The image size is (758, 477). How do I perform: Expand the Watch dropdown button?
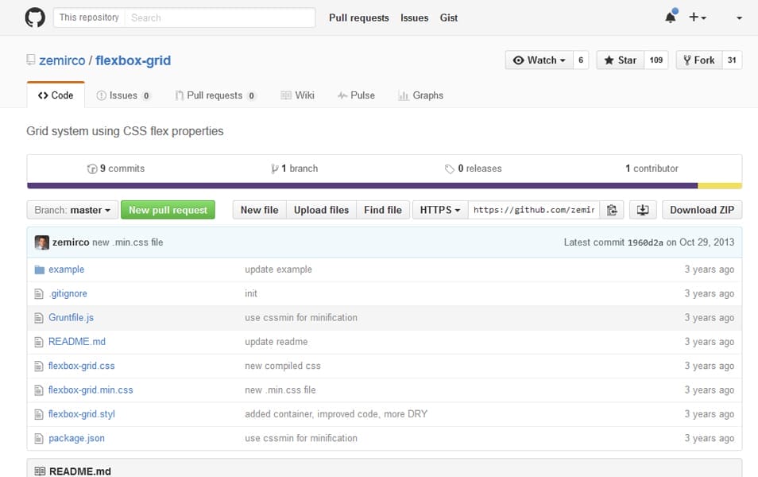tap(539, 60)
